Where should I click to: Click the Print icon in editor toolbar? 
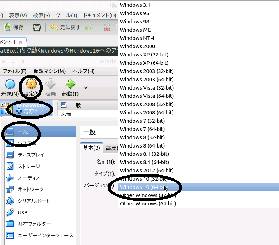coord(37,27)
